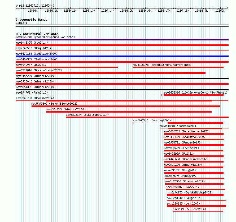Select the thin esv3253940 variant line
This screenshot has width=236, height=222.
[x=196, y=201]
